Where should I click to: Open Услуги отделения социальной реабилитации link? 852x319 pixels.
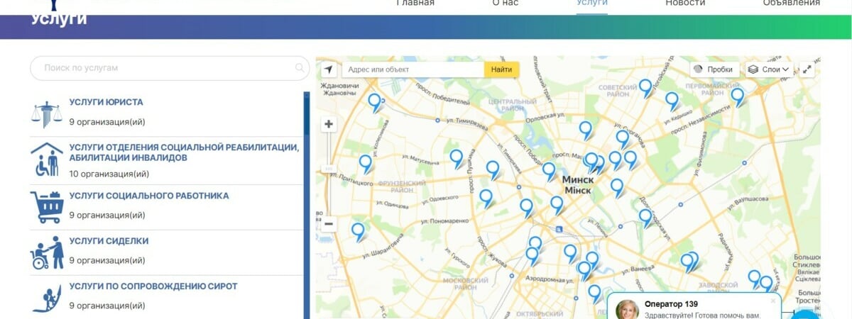[184, 152]
